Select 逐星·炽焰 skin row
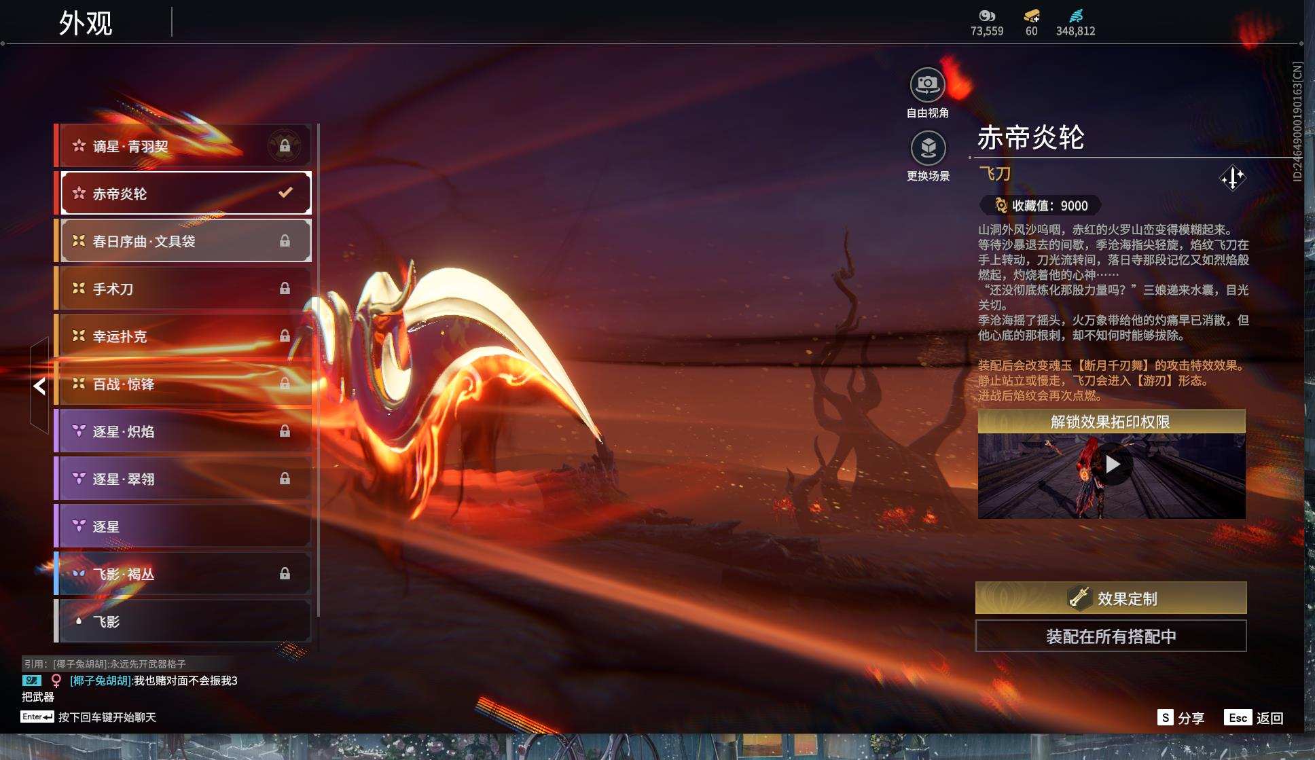The width and height of the screenshot is (1315, 760). click(183, 431)
